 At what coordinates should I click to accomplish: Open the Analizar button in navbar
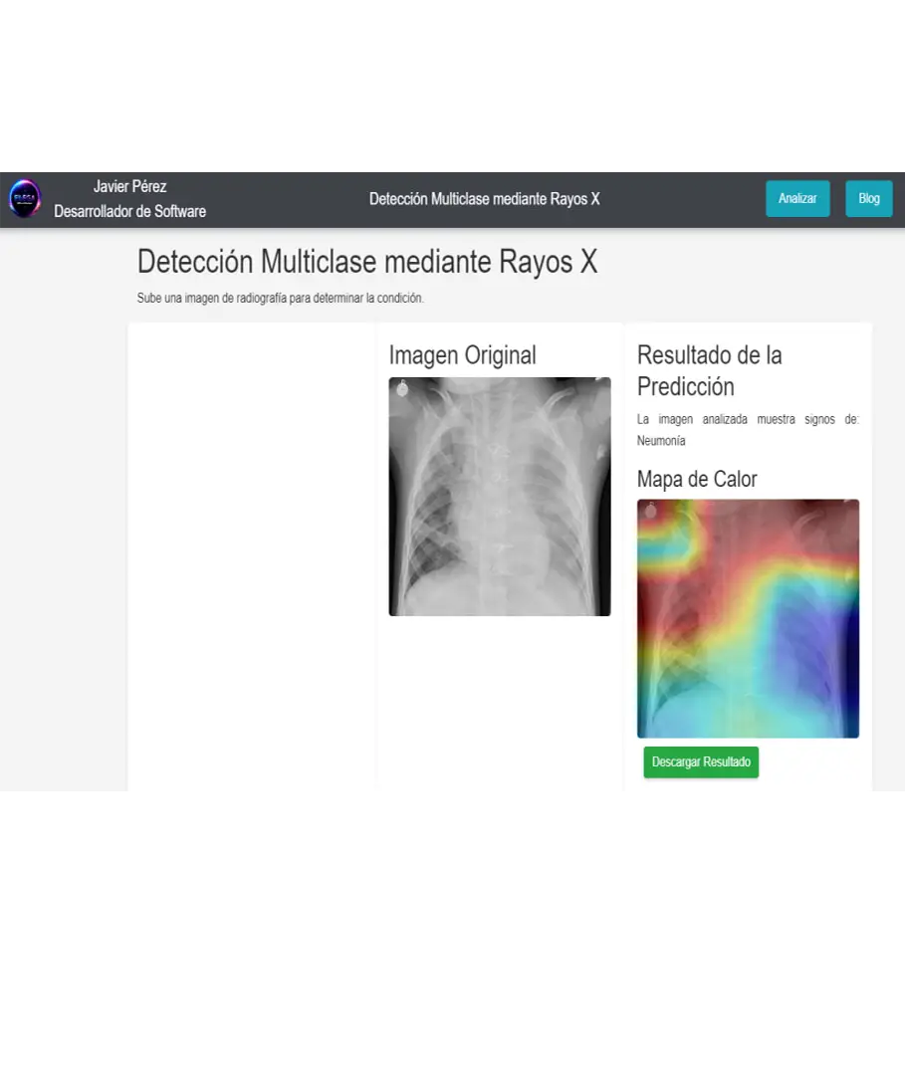click(797, 199)
